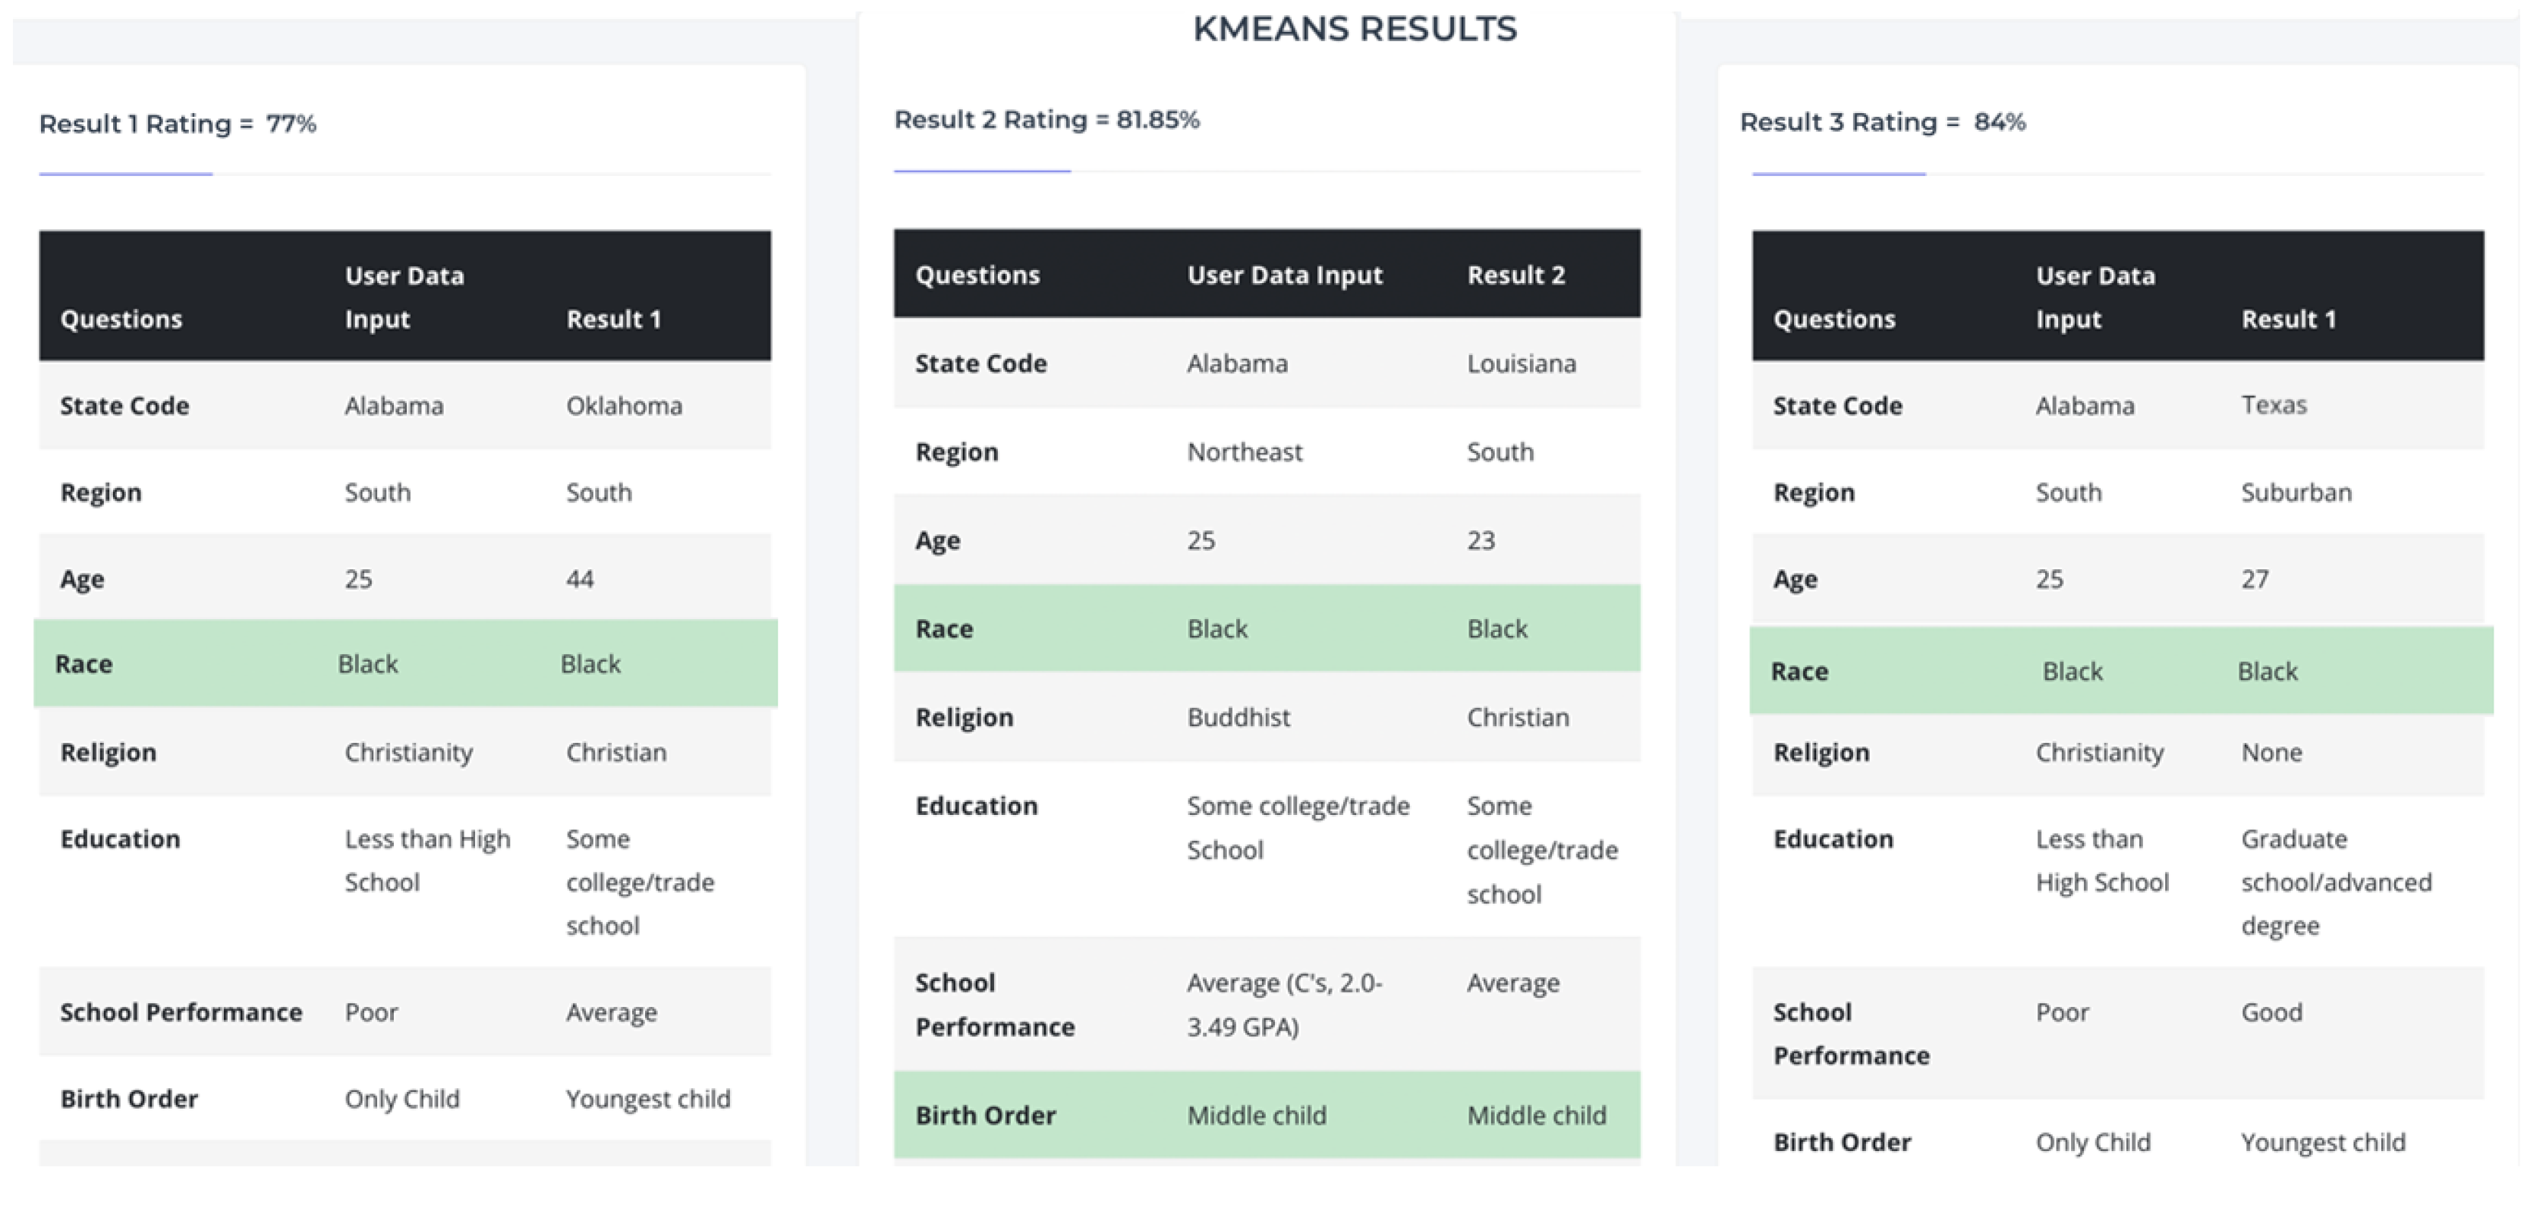Screen dimensions: 2546x1208
Task: Select the age 27 result cell
Action: pyautogui.click(x=2255, y=578)
